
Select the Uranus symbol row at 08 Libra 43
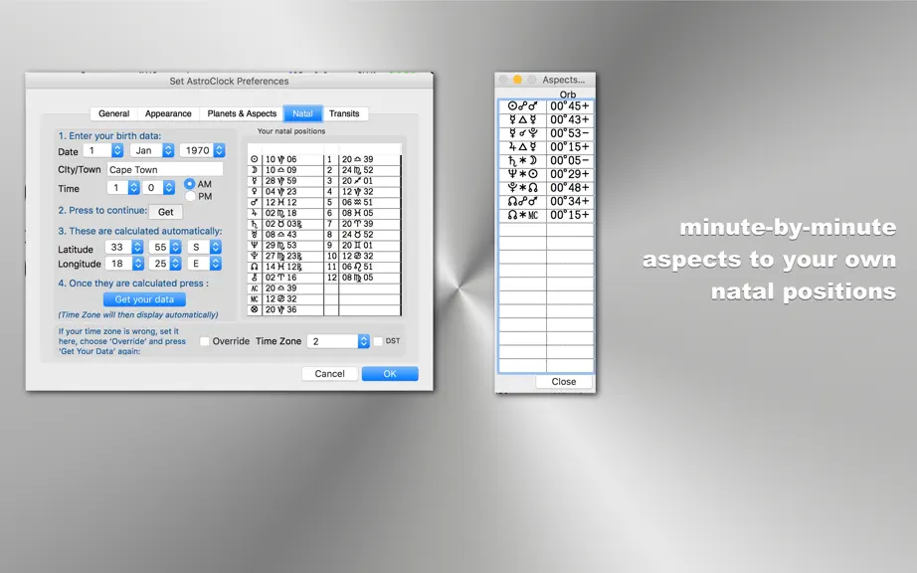point(285,235)
